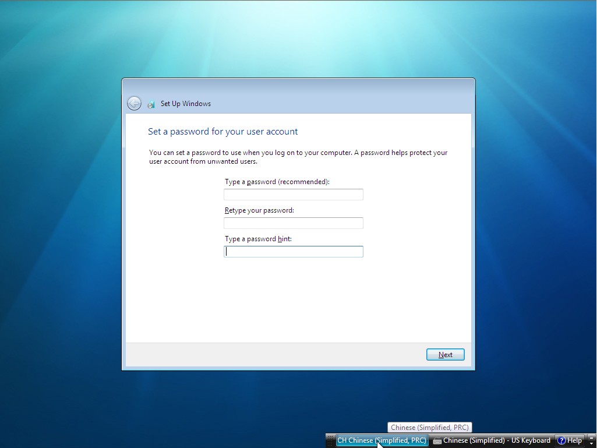597x448 pixels.
Task: Focus the password hint text box
Action: click(293, 251)
